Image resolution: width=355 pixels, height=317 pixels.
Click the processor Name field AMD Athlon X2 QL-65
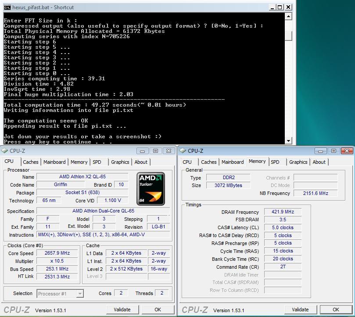tap(82, 177)
